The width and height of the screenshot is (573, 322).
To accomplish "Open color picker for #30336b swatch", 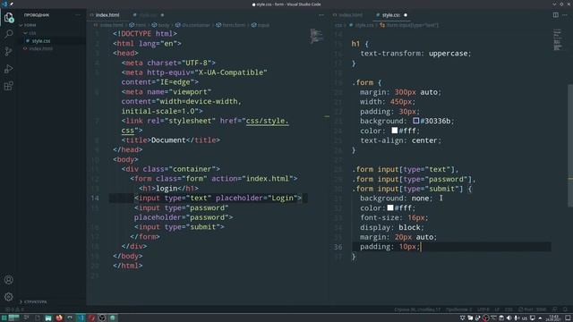I will pos(415,121).
